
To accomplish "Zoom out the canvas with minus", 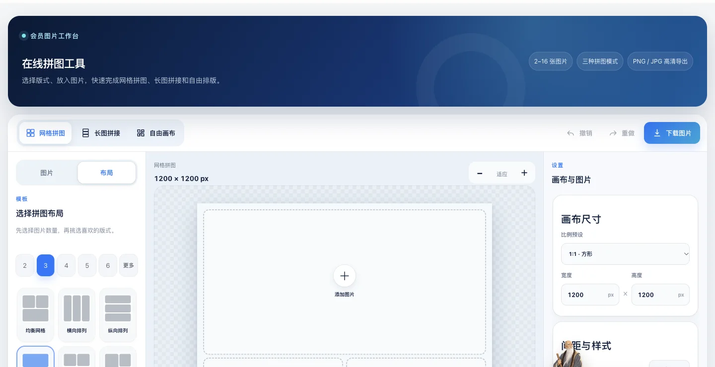I will coord(480,173).
